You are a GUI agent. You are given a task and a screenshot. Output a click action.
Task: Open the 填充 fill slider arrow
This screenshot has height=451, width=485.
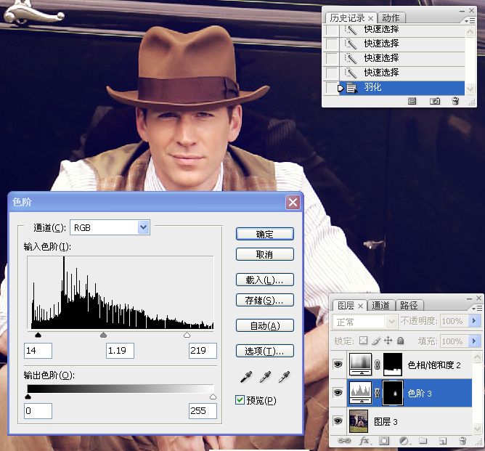(475, 341)
